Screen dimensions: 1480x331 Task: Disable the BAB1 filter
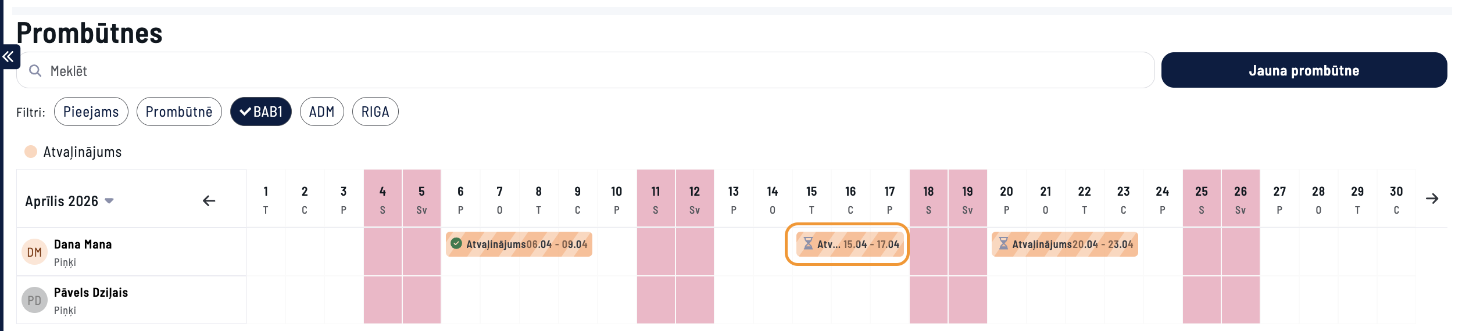tap(261, 111)
